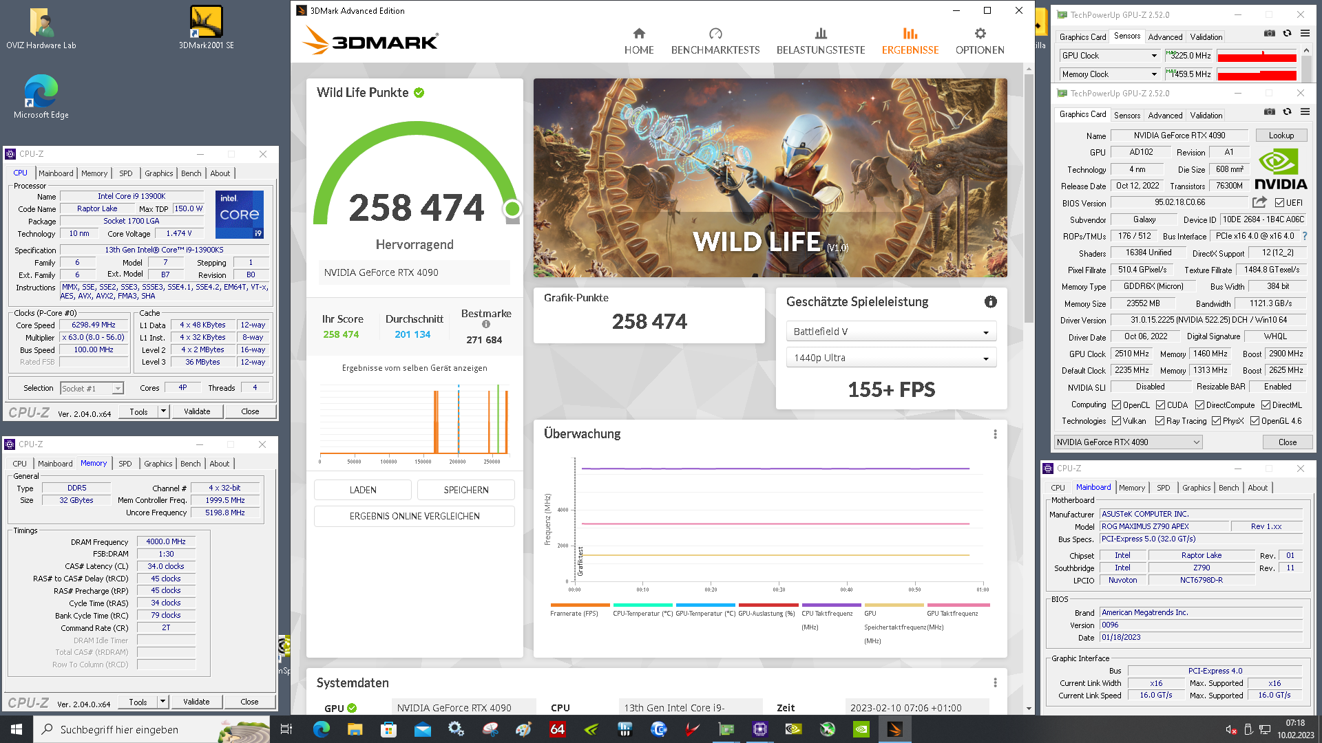The image size is (1322, 743).
Task: Expand Tools dropdown arrow in CPU-Z CPU window
Action: point(163,411)
